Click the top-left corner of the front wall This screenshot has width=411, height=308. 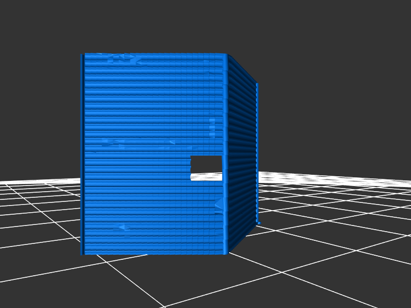(82, 54)
